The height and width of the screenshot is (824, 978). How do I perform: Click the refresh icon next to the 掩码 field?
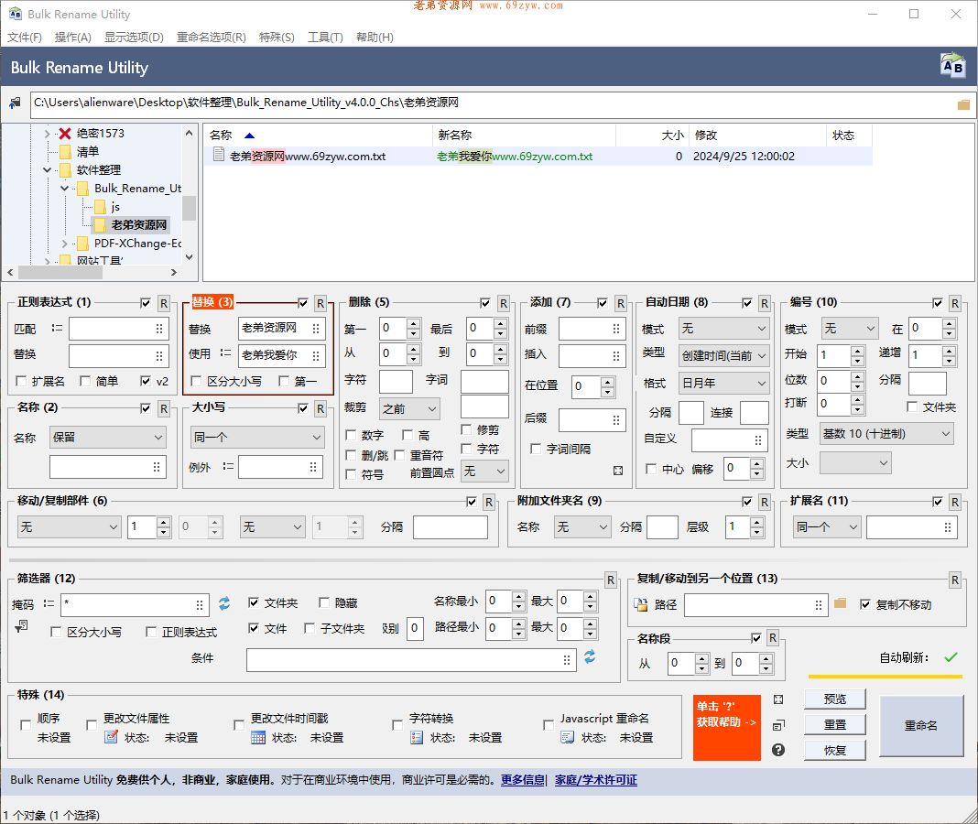tap(224, 603)
